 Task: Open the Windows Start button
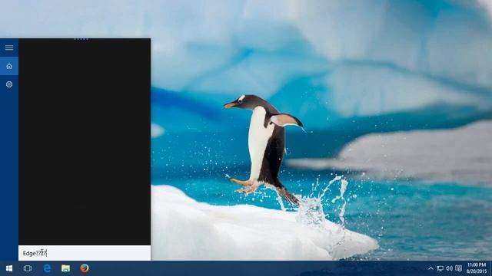point(9,268)
